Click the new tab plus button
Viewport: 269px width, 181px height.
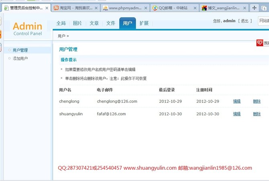[255, 8]
